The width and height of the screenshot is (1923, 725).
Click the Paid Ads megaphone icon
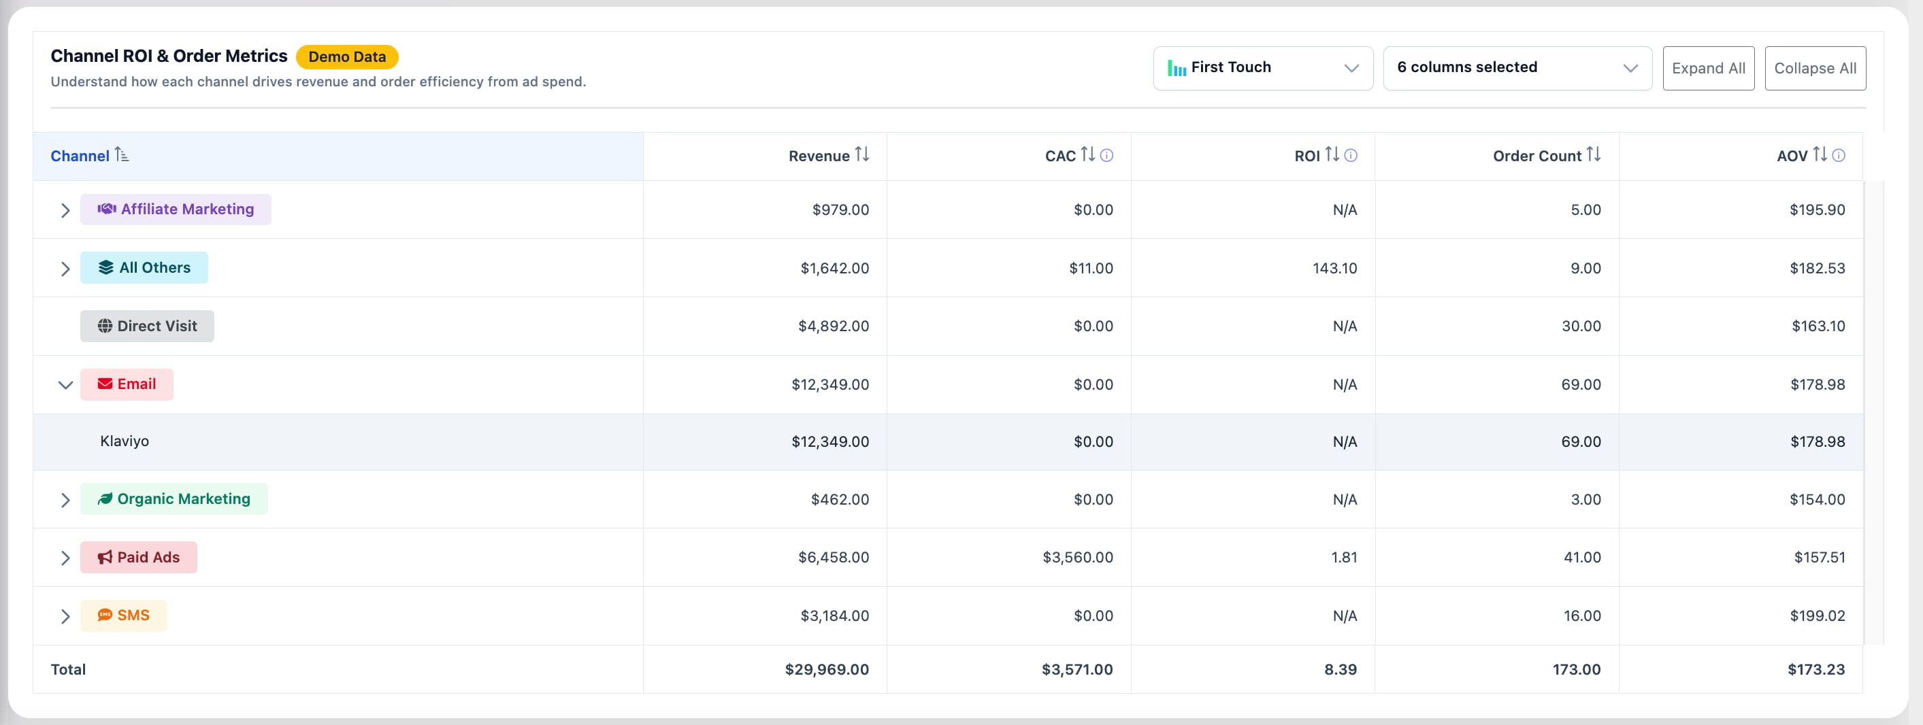[105, 557]
